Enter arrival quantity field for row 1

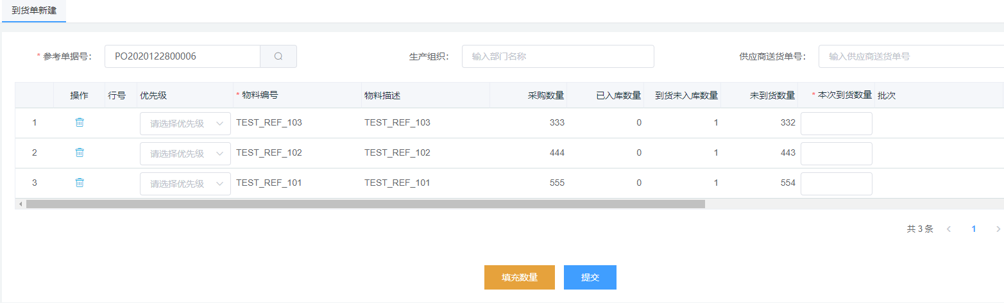[x=836, y=124]
